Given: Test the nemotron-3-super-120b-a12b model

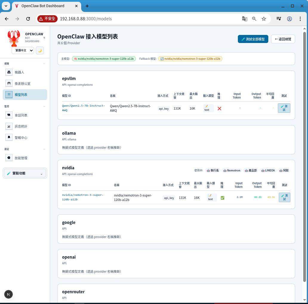Looking at the screenshot, I should tap(284, 197).
